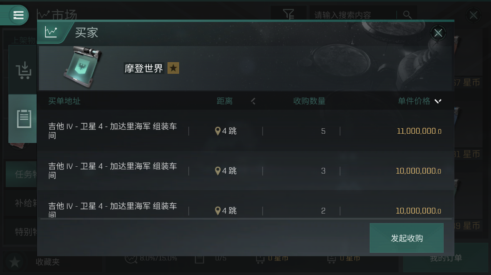Click location pin on the 3-quantity order
This screenshot has width=491, height=275.
(x=218, y=171)
